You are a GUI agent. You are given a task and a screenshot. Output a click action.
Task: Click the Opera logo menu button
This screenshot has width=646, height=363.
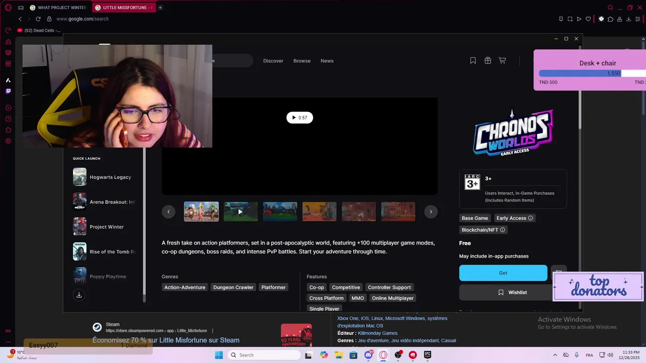click(8, 8)
